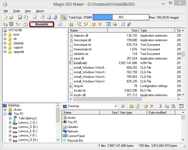Click New folder icon in local browser toolbar
The image size is (188, 150).
pyautogui.click(x=146, y=106)
